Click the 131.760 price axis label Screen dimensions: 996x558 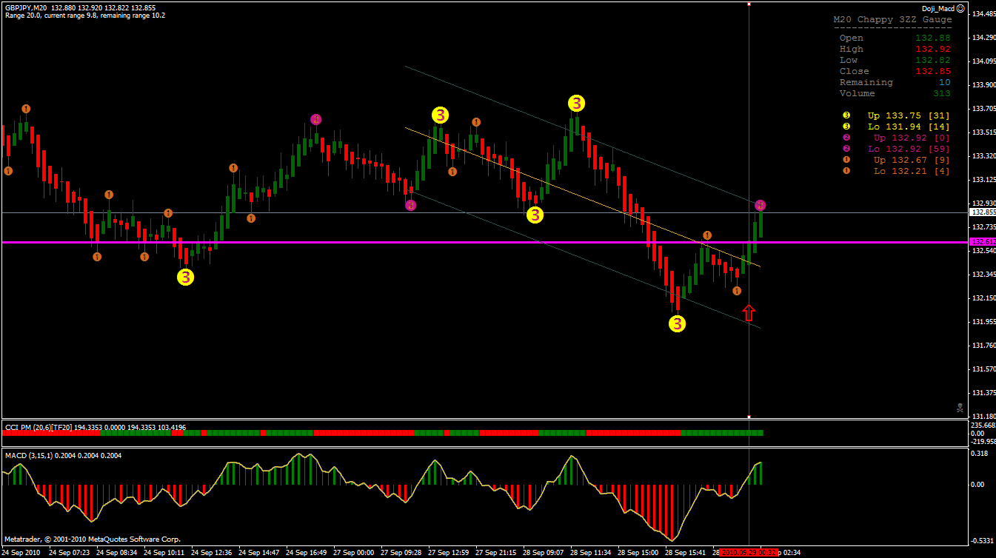click(983, 345)
